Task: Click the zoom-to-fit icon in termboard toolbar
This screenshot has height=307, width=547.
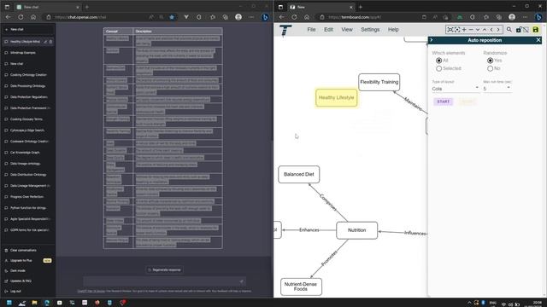Action: click(450, 30)
